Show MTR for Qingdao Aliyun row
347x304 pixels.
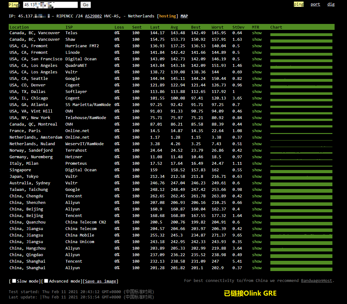(x=257, y=255)
